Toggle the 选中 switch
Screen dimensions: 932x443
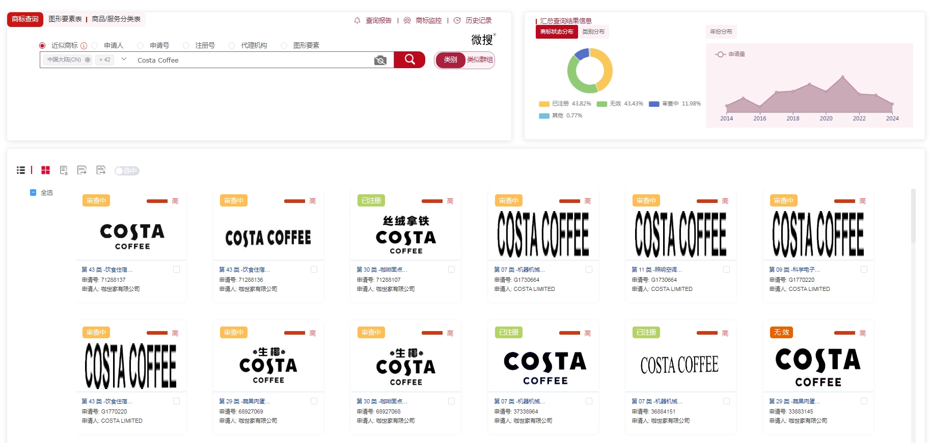click(127, 171)
